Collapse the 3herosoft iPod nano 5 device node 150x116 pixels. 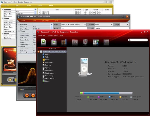(x=38, y=52)
